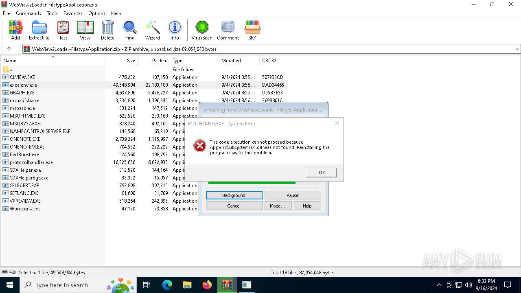Go up one folder level arrow
521x293 pixels.
[x=9, y=49]
